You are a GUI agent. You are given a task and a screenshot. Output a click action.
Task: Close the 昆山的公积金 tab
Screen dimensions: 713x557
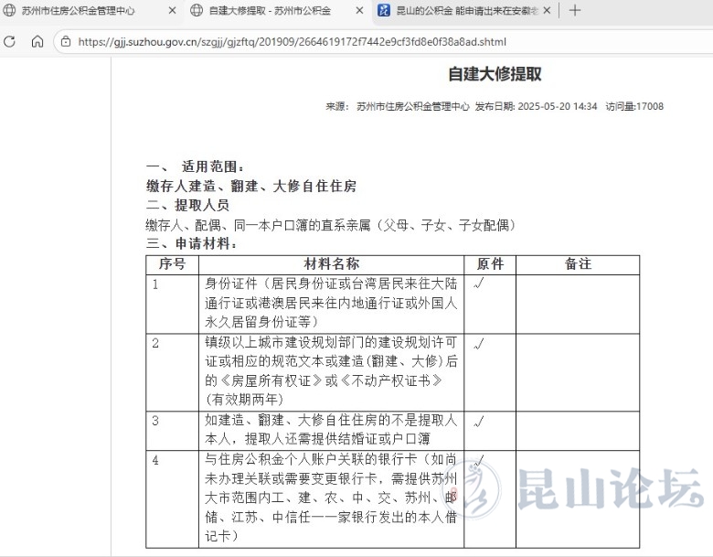(548, 11)
